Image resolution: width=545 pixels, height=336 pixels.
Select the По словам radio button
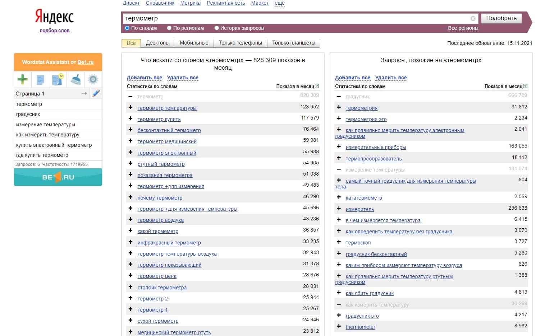(x=127, y=28)
